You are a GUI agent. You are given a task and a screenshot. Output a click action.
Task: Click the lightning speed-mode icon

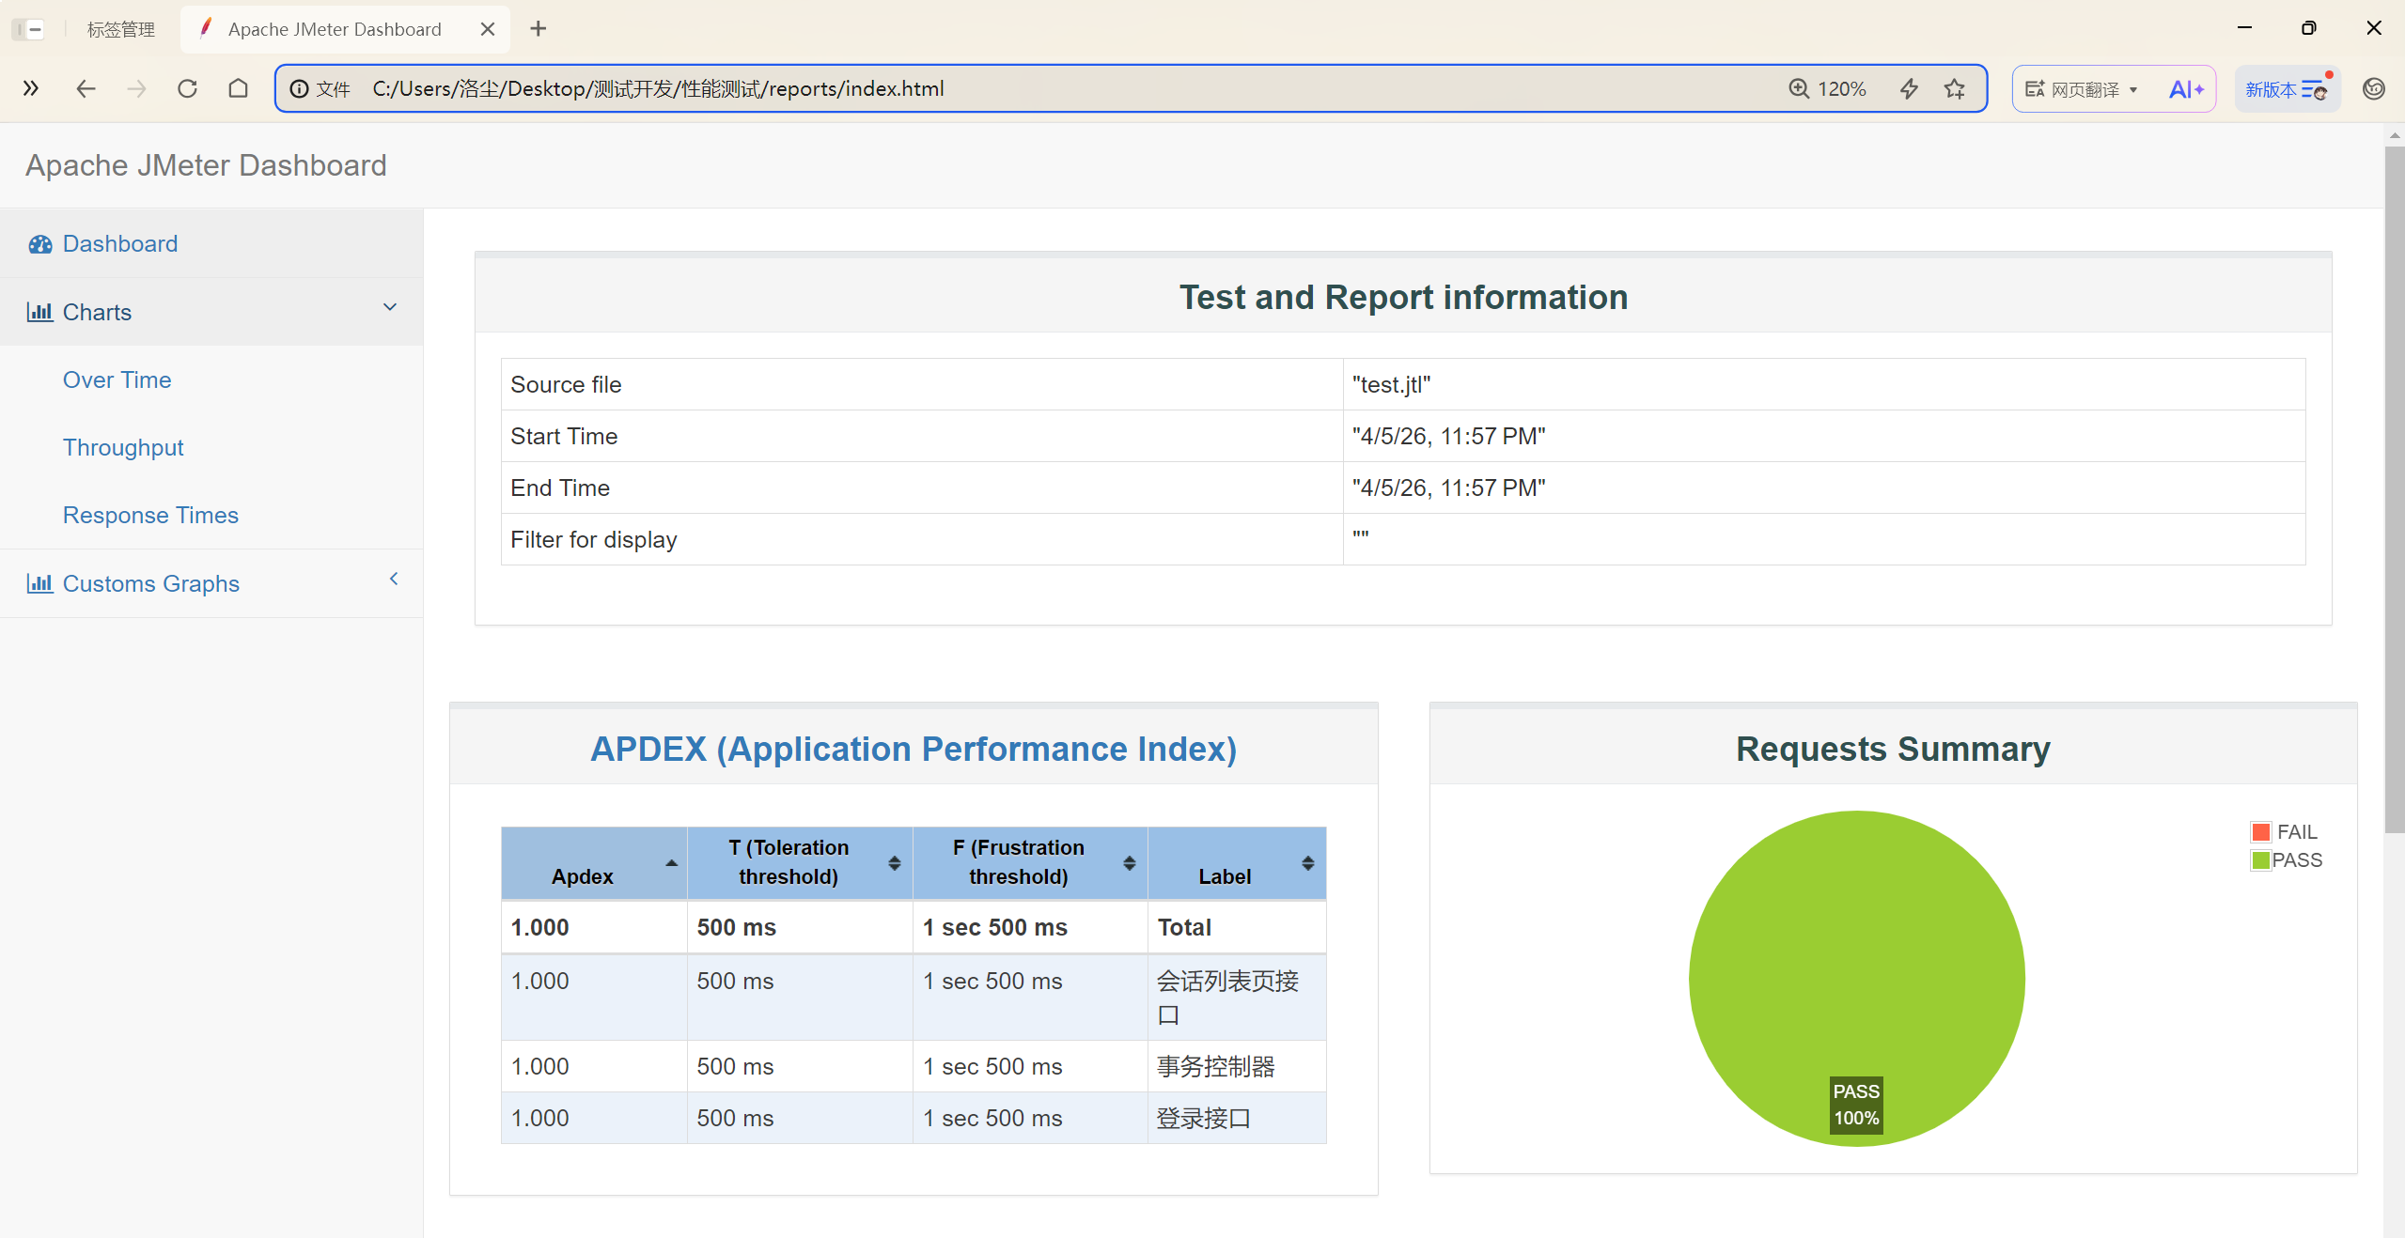tap(1909, 88)
